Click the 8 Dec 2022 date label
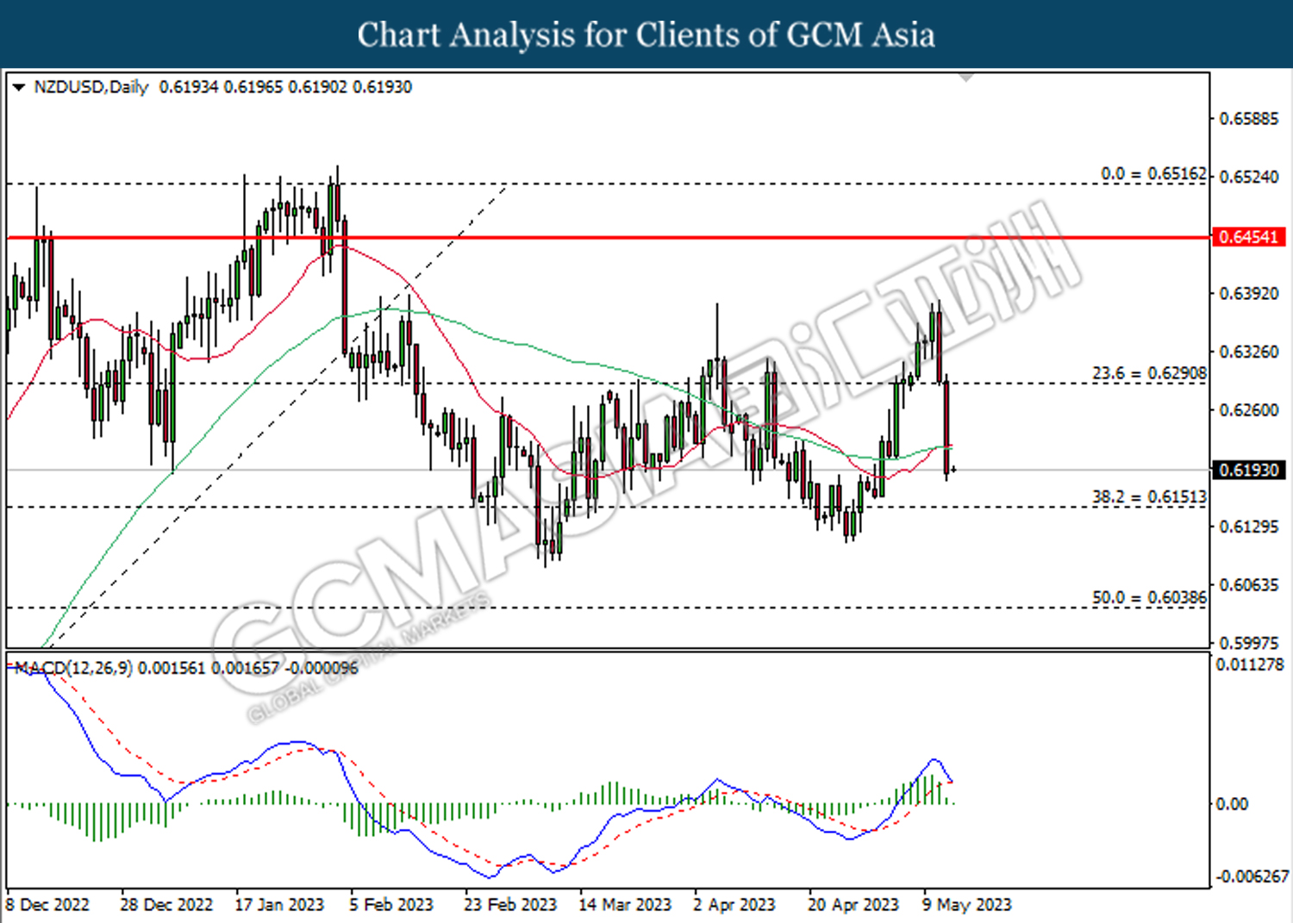 pos(47,905)
